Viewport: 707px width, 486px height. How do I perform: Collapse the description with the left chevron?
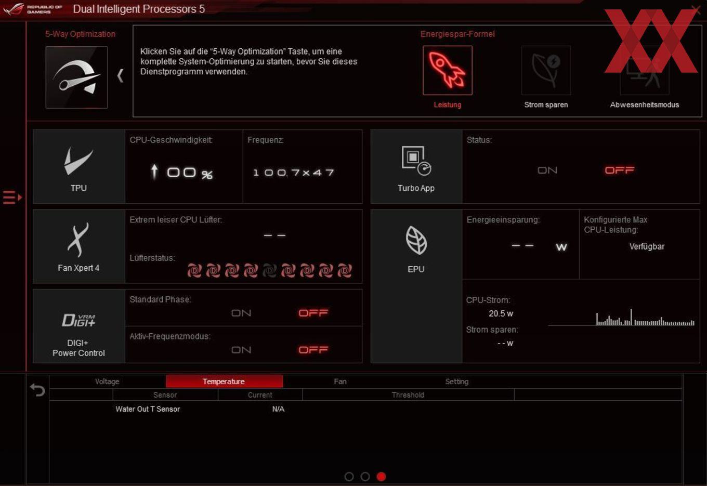[x=120, y=76]
